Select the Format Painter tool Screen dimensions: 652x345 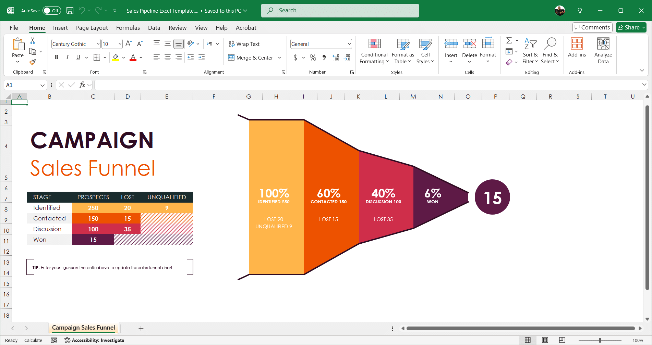coord(33,62)
